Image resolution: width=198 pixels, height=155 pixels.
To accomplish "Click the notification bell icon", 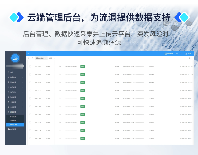I will pos(181,54).
